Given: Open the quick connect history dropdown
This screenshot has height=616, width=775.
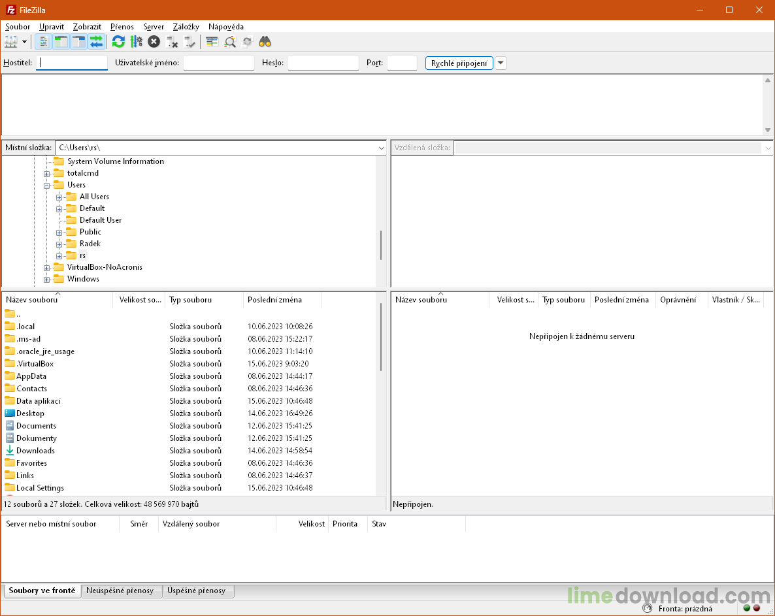Looking at the screenshot, I should pos(501,63).
